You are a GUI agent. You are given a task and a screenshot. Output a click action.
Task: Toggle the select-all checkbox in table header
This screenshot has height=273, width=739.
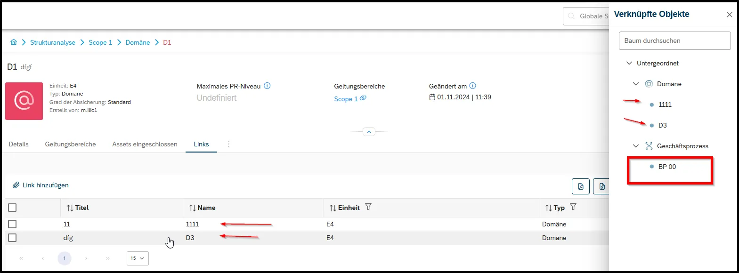(x=12, y=208)
